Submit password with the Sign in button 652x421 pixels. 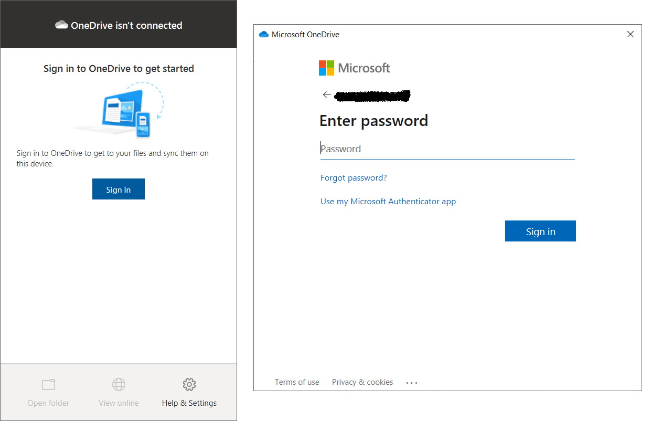pyautogui.click(x=540, y=230)
